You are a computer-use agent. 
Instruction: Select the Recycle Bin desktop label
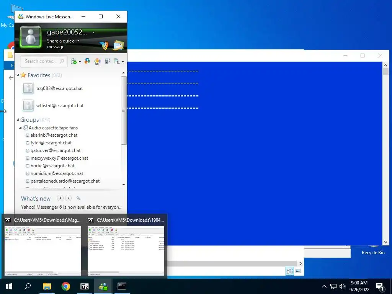[x=373, y=253]
